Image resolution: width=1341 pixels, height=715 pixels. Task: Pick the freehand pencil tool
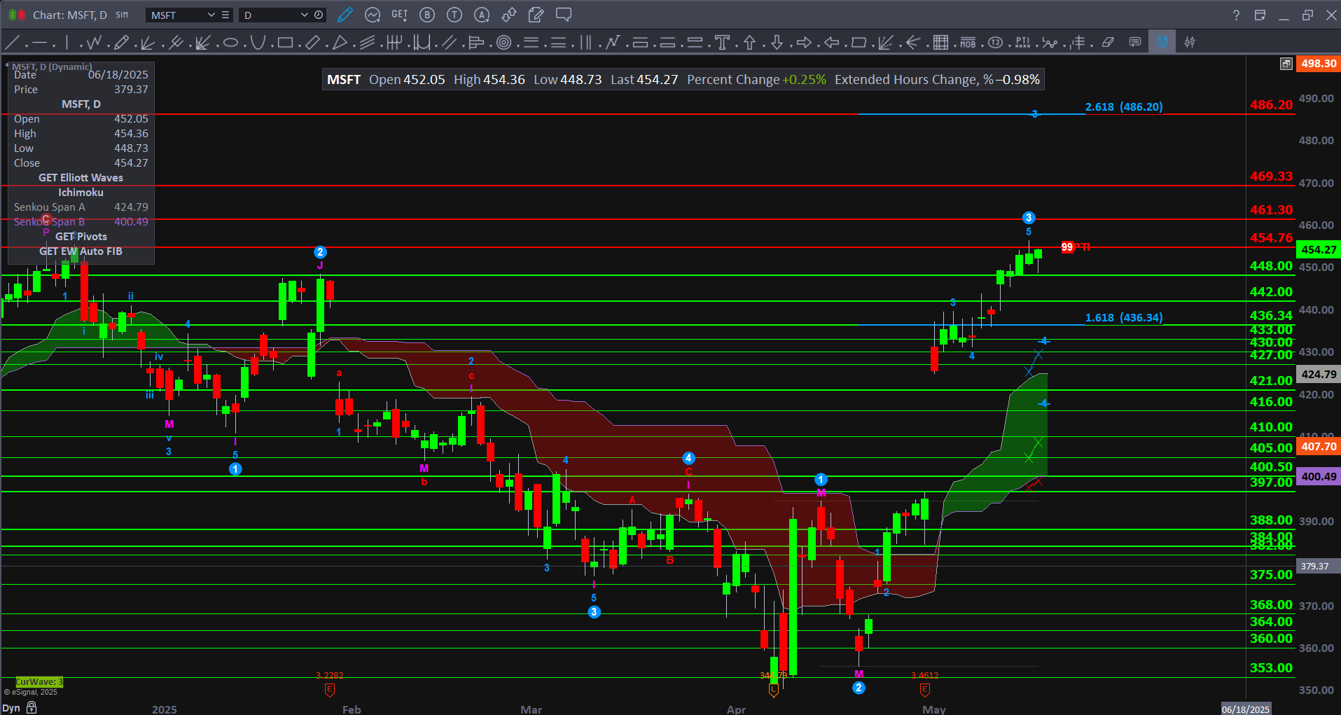tap(121, 43)
